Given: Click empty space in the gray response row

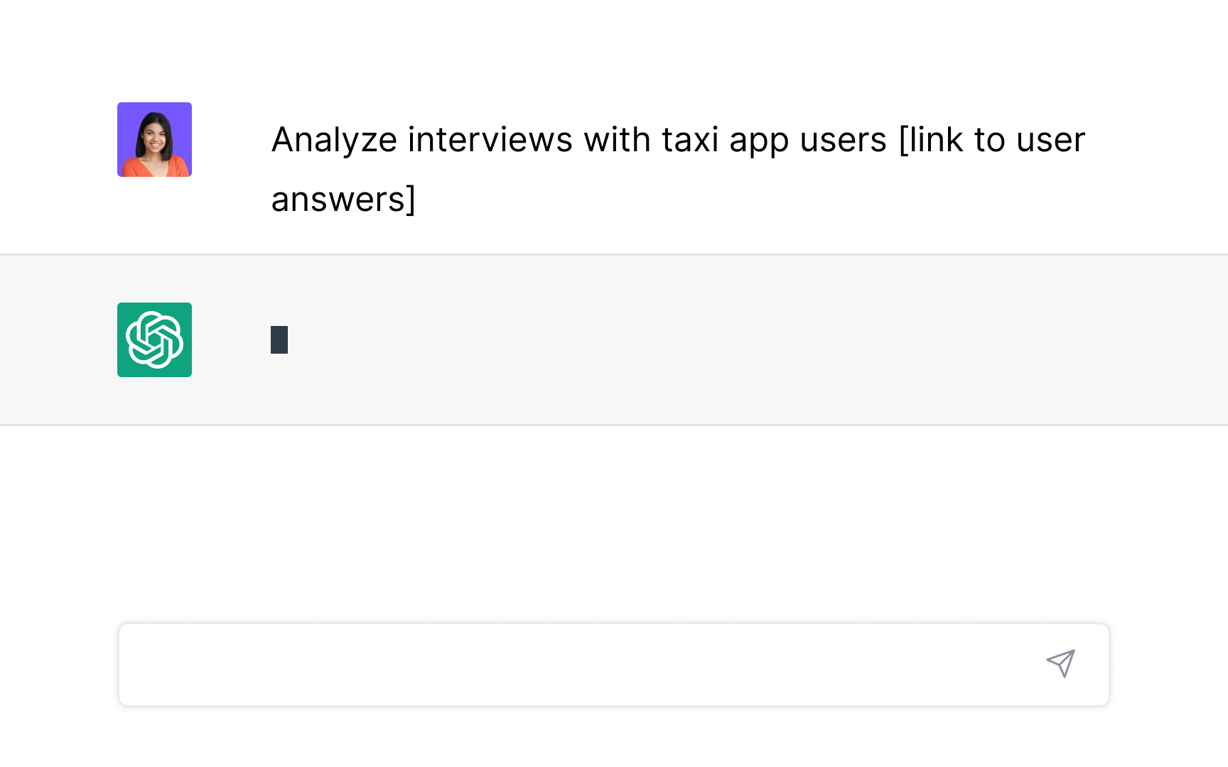Looking at the screenshot, I should (x=711, y=341).
